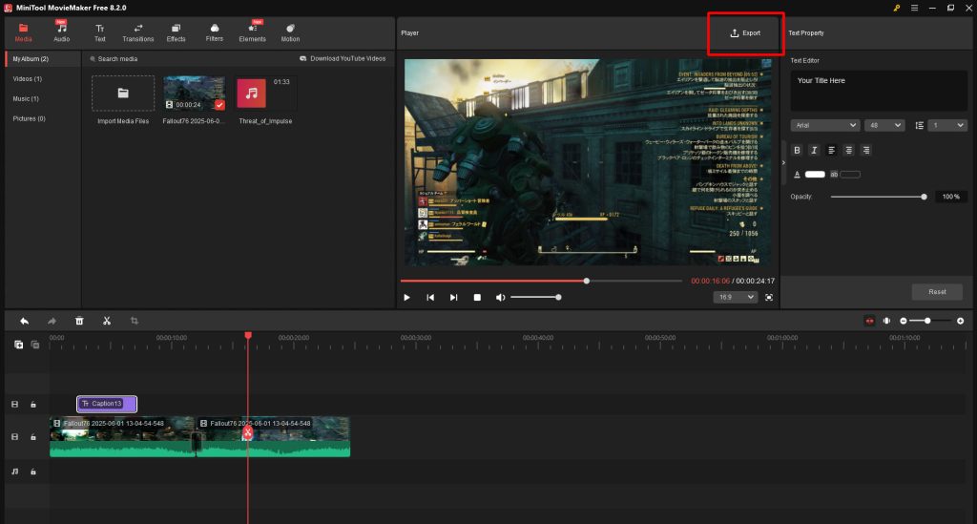Delete the selected clip with the trash icon
977x524 pixels.
point(79,321)
